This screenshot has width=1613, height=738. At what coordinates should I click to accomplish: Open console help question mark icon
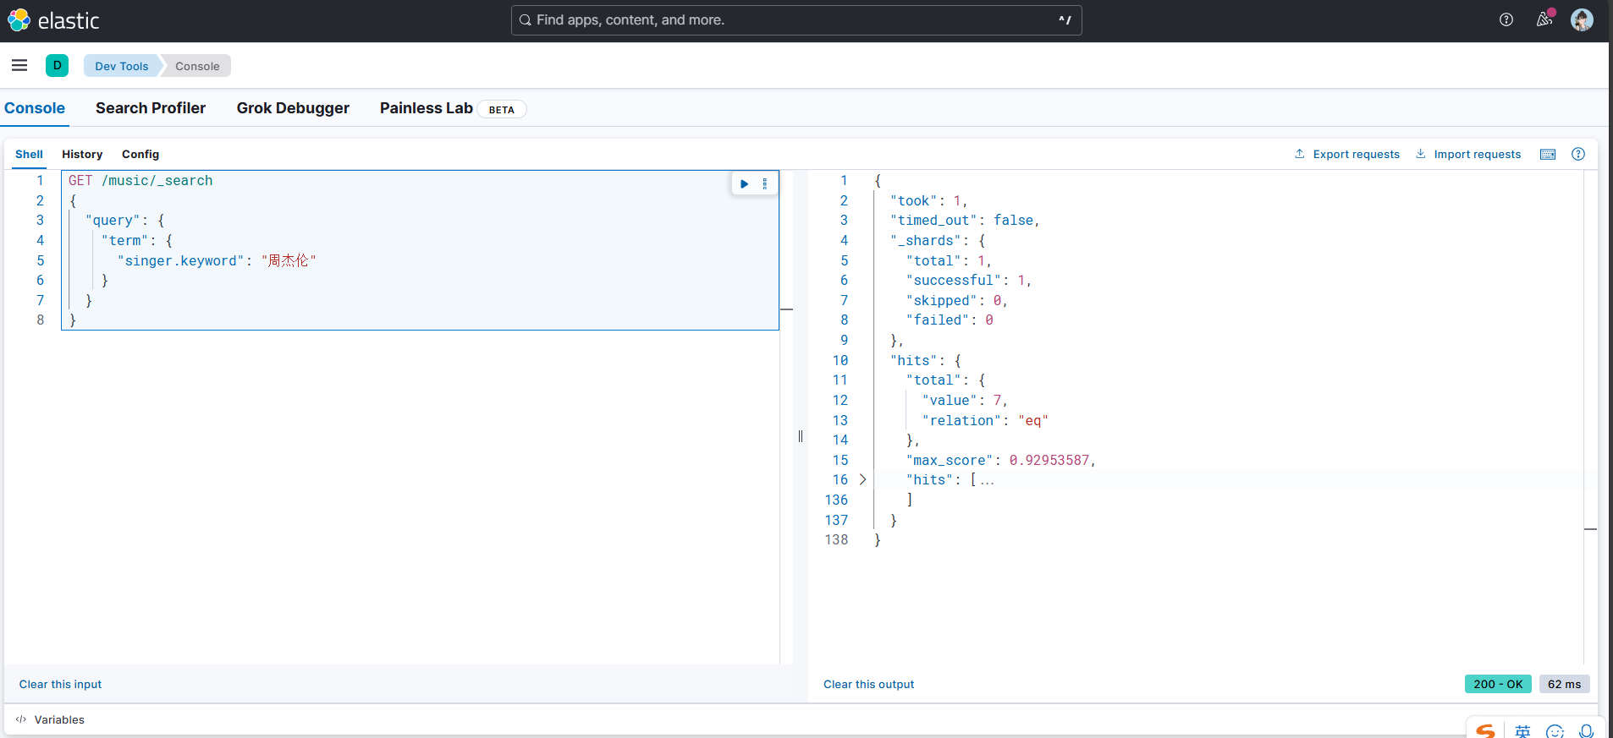(1577, 154)
